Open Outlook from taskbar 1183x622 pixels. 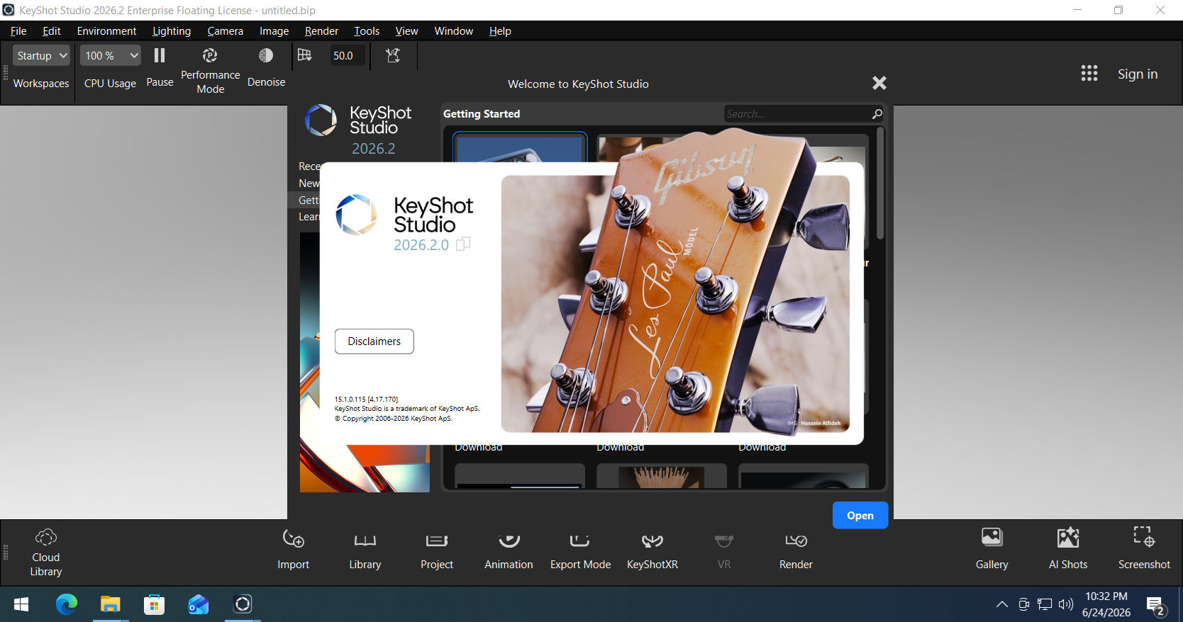[199, 604]
